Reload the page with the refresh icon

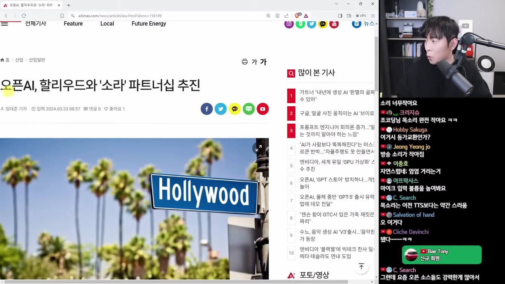pos(24,16)
